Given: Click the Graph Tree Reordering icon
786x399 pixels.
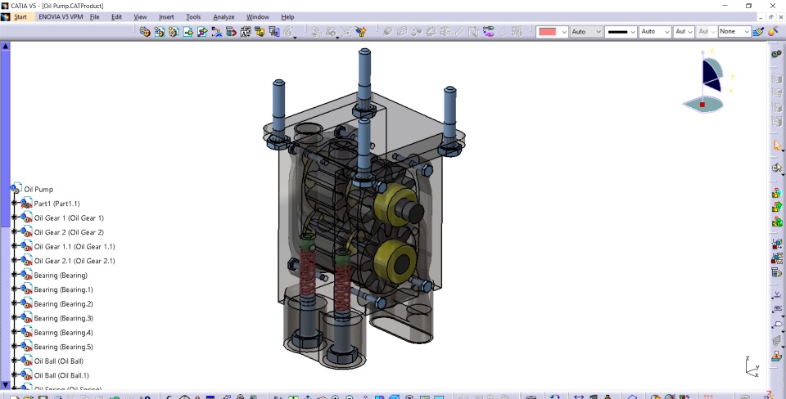Looking at the screenshot, I should click(x=231, y=32).
